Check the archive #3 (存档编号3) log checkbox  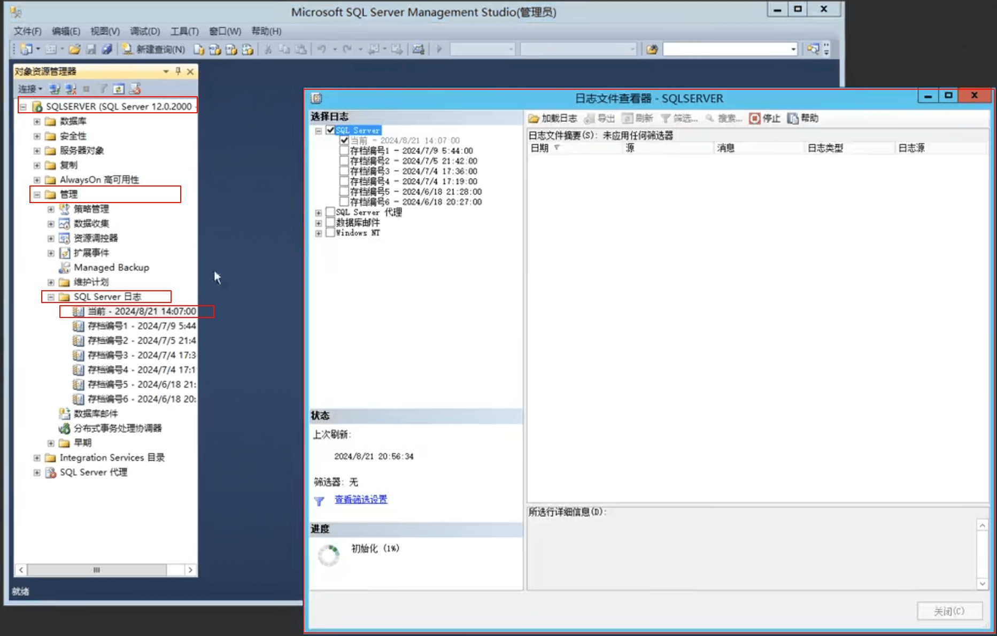tap(344, 171)
